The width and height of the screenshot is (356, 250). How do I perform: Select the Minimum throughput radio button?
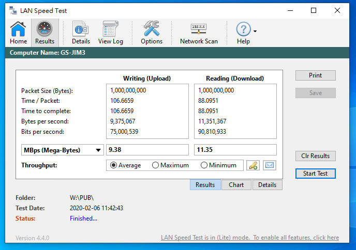tap(204, 165)
